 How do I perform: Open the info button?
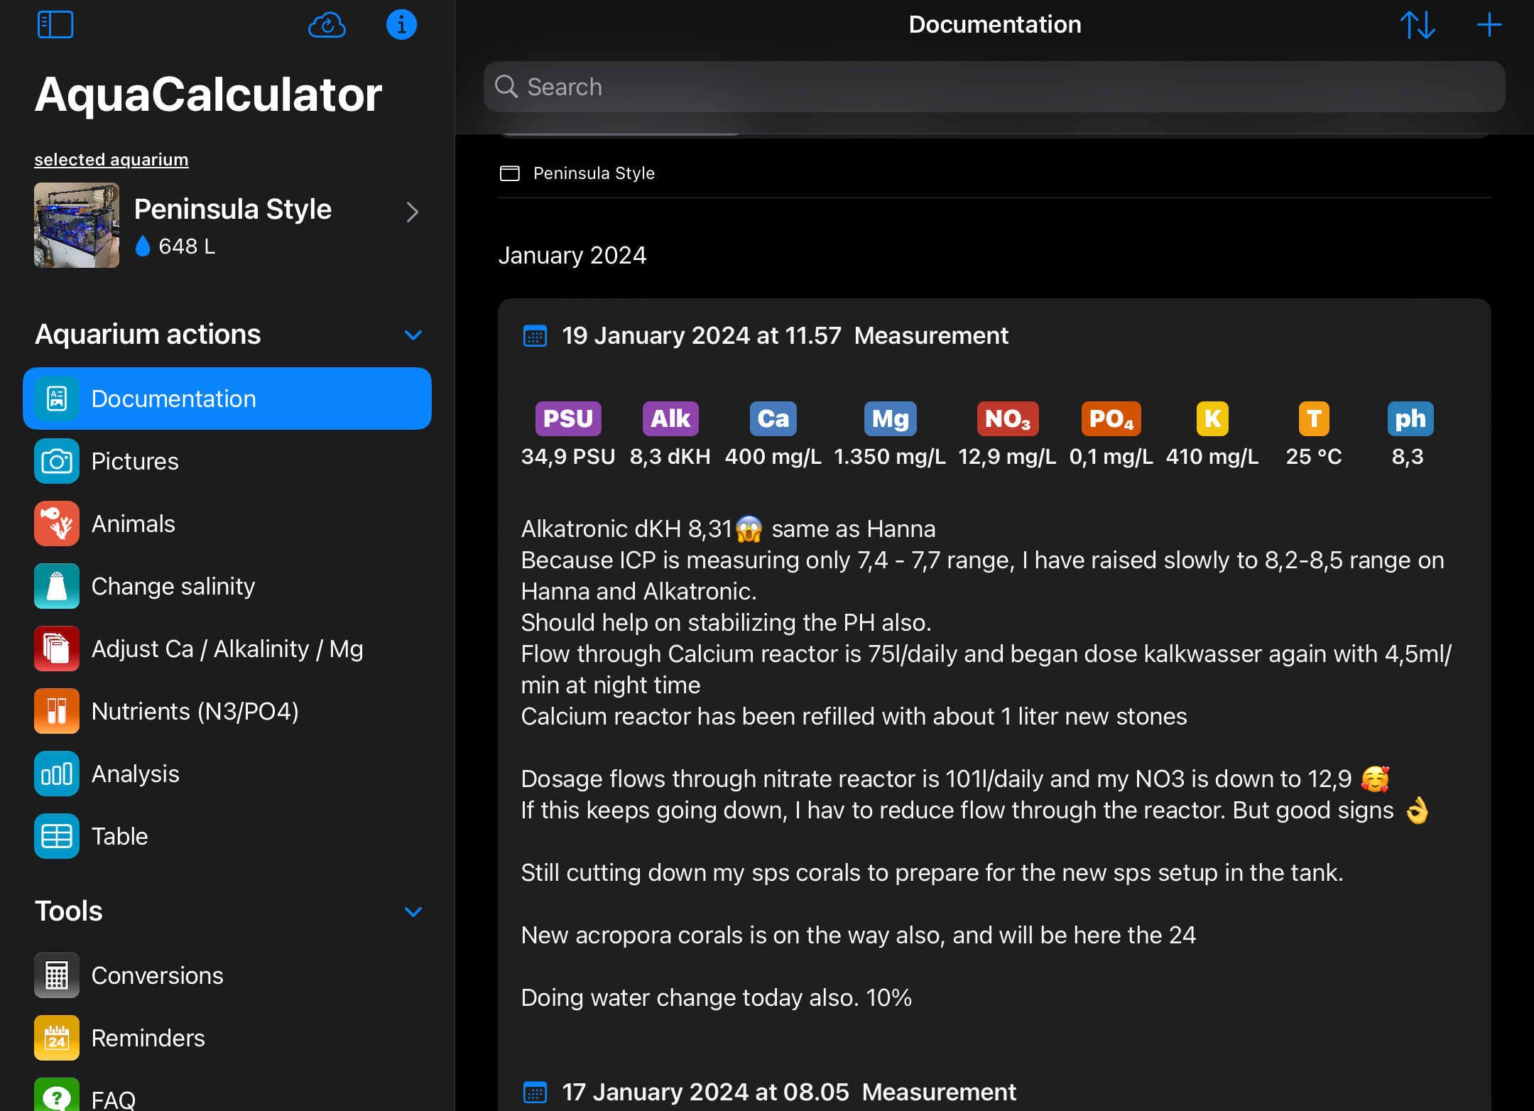pyautogui.click(x=401, y=25)
